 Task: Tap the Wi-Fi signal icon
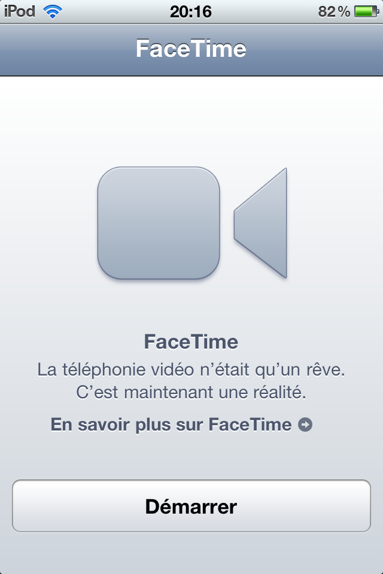[x=53, y=11]
